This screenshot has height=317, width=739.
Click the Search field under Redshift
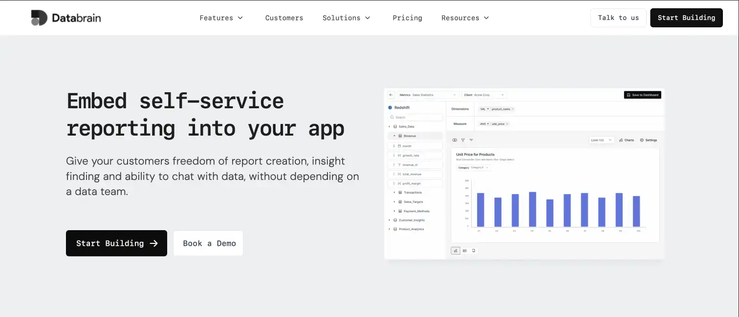click(x=415, y=118)
